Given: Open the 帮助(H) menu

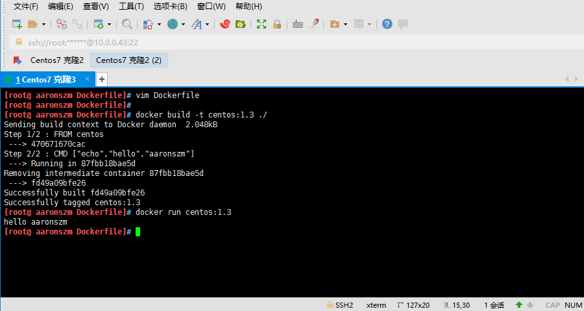Looking at the screenshot, I should pos(249,6).
